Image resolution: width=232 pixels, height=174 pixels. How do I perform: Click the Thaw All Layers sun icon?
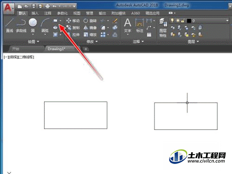187,34
